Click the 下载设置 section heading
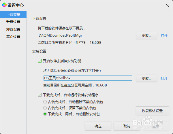The image size is (173, 134). tap(39, 18)
